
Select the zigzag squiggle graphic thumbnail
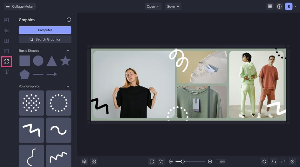(31, 130)
